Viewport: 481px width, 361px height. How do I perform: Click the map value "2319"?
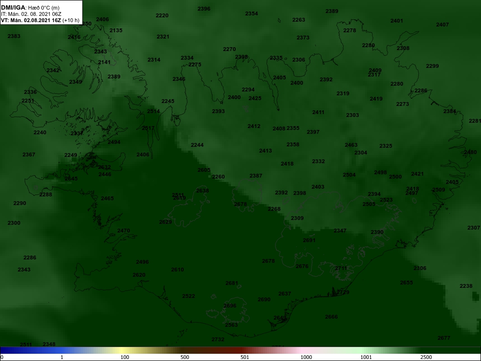(x=342, y=93)
